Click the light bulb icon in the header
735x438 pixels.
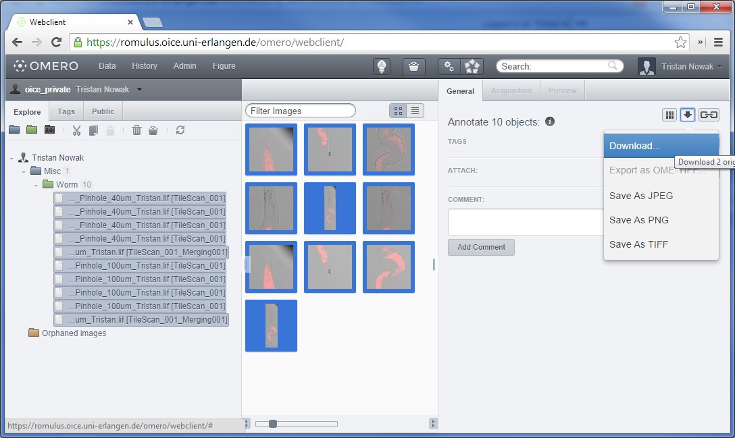(x=382, y=66)
